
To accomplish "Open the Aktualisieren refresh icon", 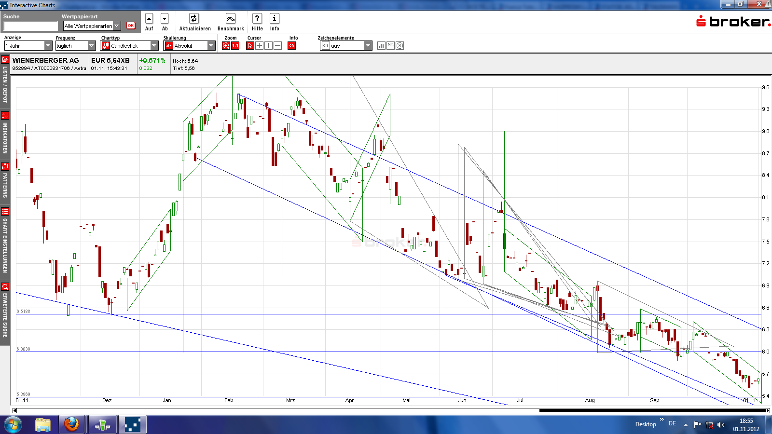I will (x=193, y=19).
